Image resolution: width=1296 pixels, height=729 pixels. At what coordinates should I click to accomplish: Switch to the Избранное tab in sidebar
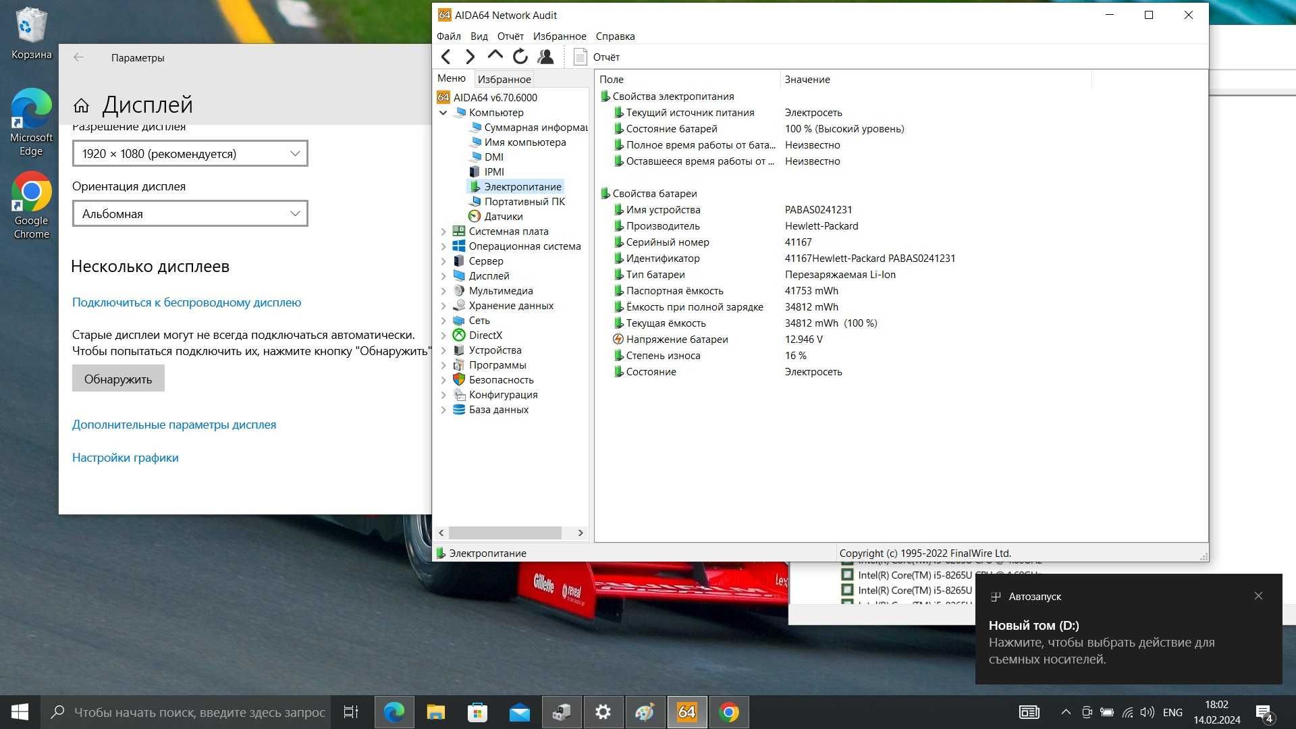[x=504, y=79]
